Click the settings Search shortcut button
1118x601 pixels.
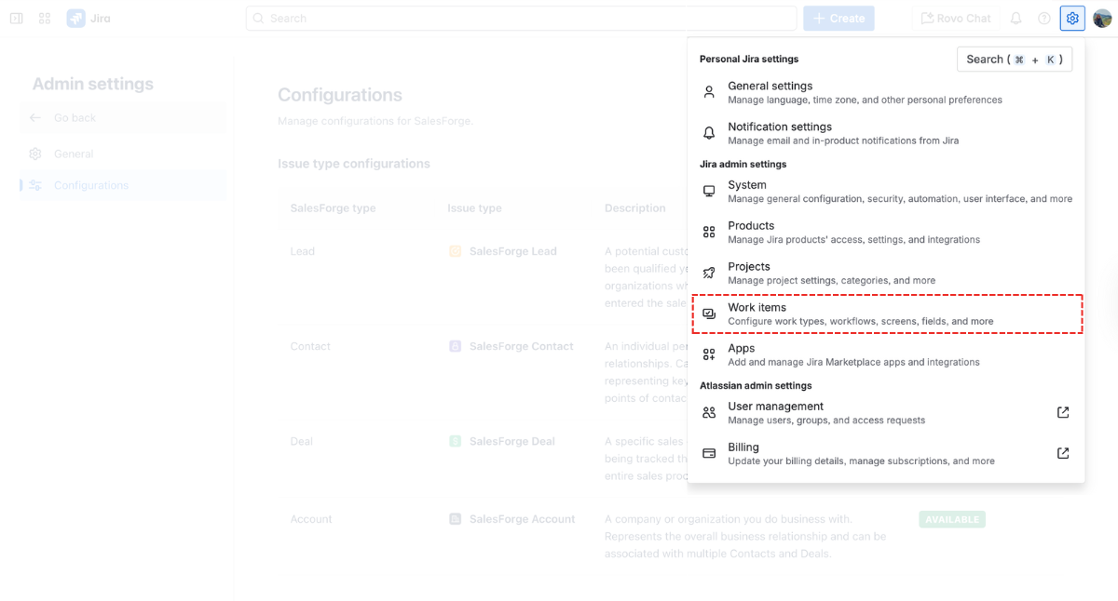(1015, 60)
